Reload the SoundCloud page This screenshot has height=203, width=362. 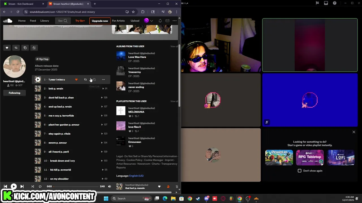pyautogui.click(x=18, y=12)
